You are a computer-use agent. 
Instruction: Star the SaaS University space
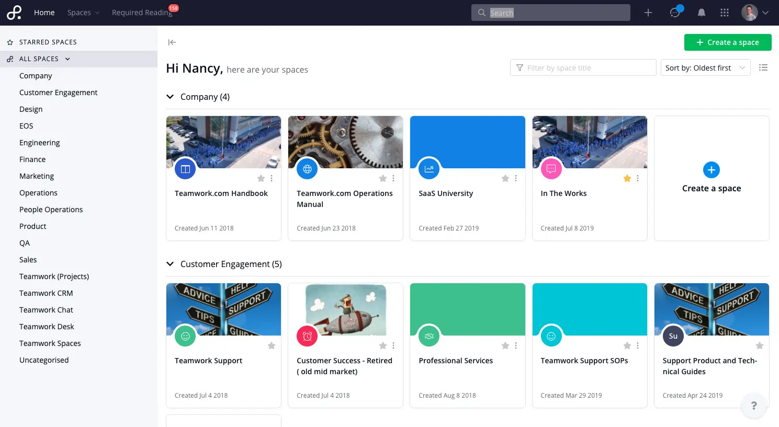pos(505,178)
